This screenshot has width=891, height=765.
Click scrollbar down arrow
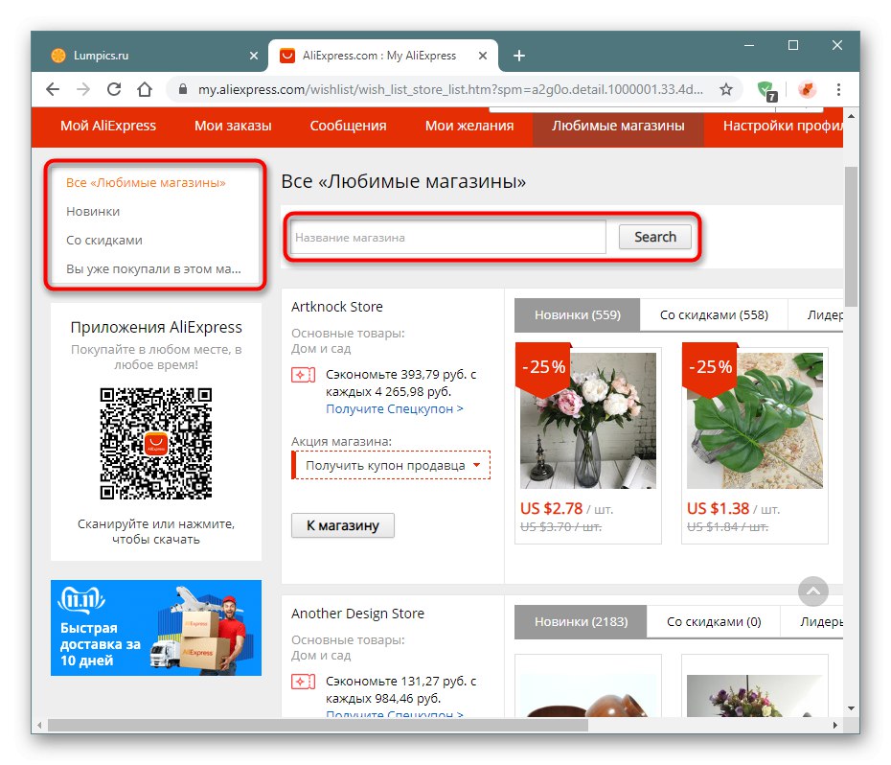point(851,708)
